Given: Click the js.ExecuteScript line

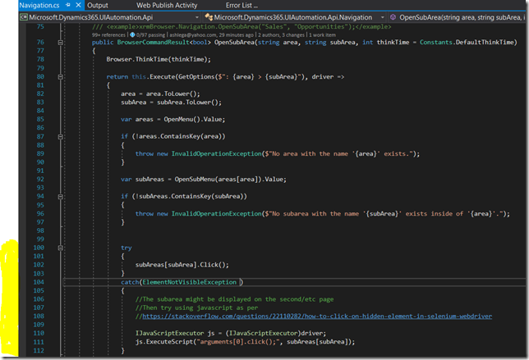Looking at the screenshot, I should click(x=245, y=342).
